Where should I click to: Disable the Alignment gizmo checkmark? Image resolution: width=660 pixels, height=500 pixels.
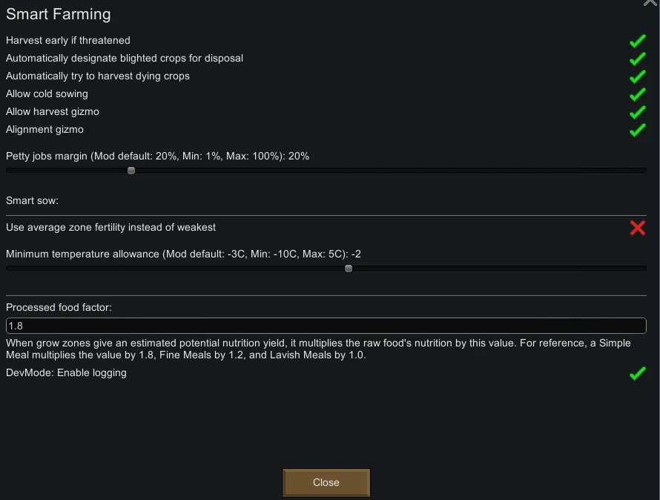tap(637, 130)
